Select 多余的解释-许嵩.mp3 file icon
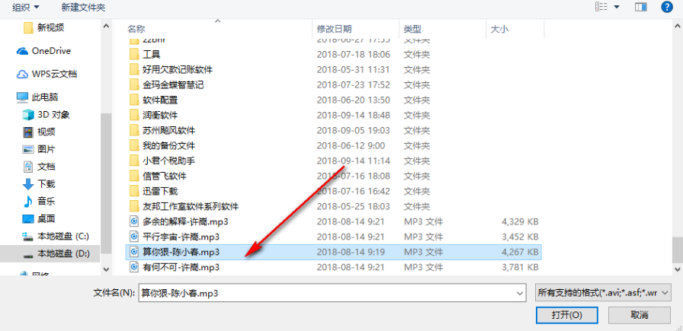Screen dimensions: 683x331 (134, 222)
